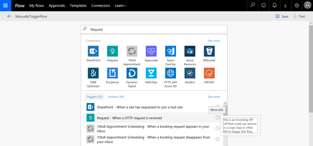Select the HTTP with Azure AD connector
The height and width of the screenshot is (146, 313).
coord(171,73)
